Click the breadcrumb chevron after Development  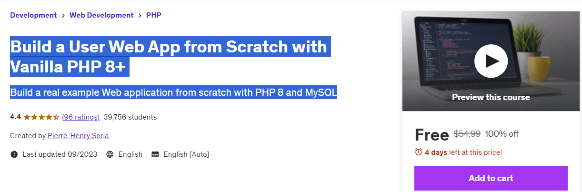pyautogui.click(x=63, y=15)
